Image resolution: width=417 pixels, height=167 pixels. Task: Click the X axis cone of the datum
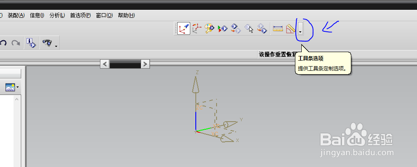click(x=227, y=139)
